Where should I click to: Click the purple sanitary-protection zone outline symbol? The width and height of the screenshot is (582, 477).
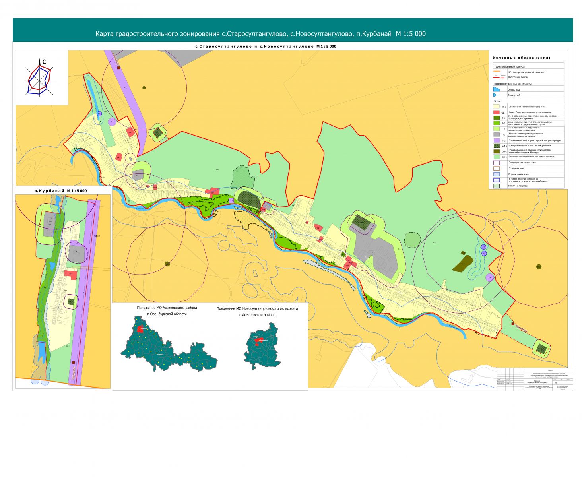click(497, 162)
